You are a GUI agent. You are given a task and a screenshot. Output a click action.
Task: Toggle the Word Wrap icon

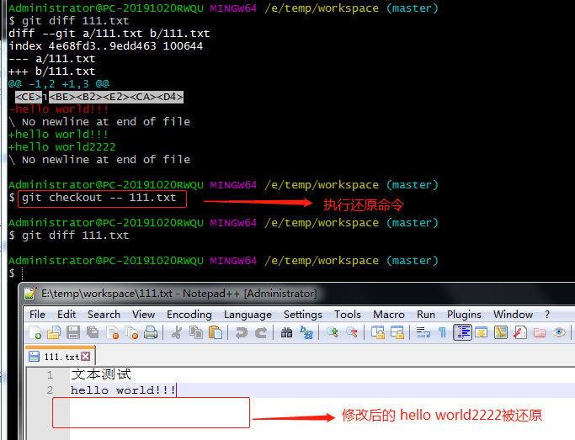point(423,332)
